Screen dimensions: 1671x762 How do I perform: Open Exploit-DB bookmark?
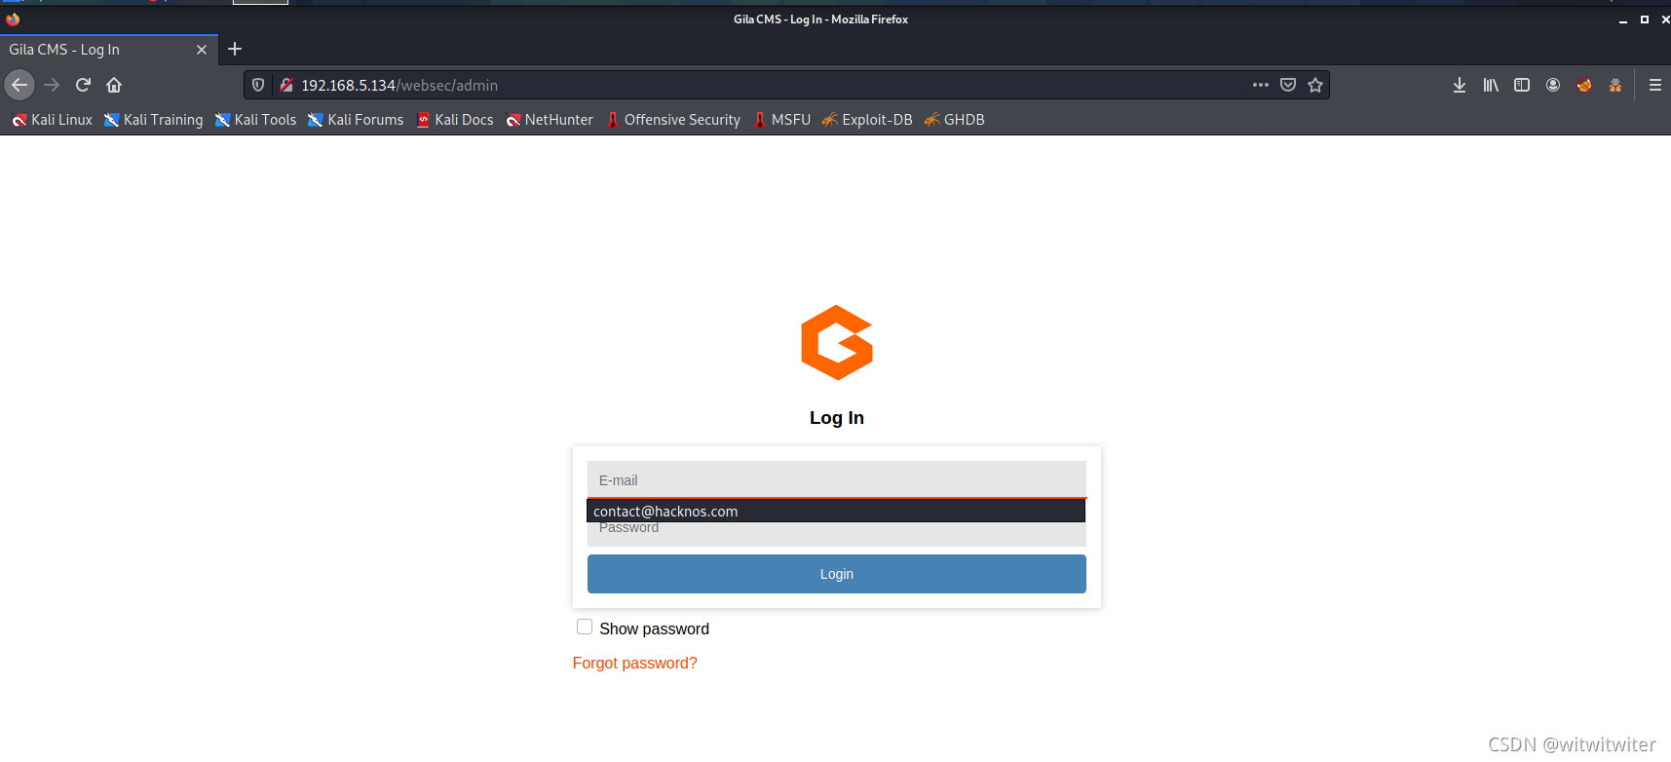point(867,120)
